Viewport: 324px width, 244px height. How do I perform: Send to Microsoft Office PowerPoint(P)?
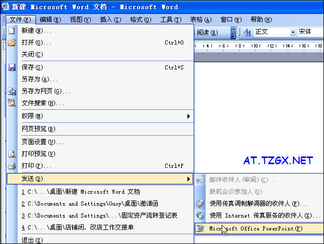[x=259, y=228]
